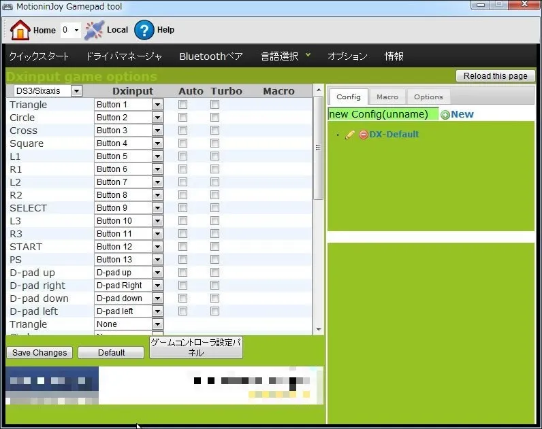
Task: Open the L1 Button 5 mapping dropdown
Action: [129, 156]
